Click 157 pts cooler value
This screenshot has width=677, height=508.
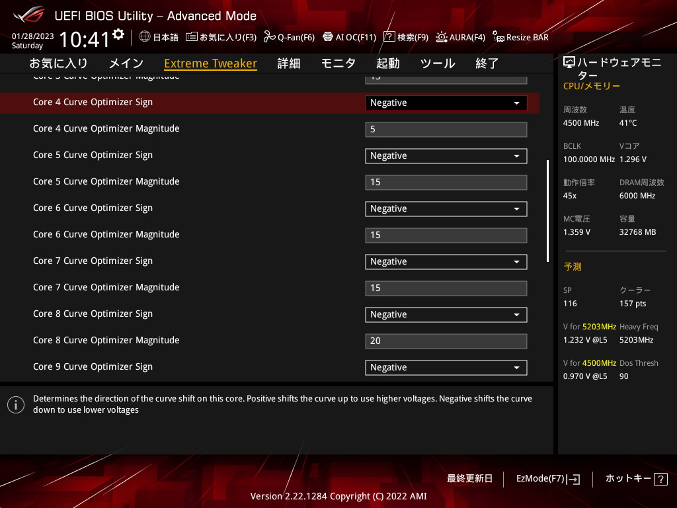point(633,304)
